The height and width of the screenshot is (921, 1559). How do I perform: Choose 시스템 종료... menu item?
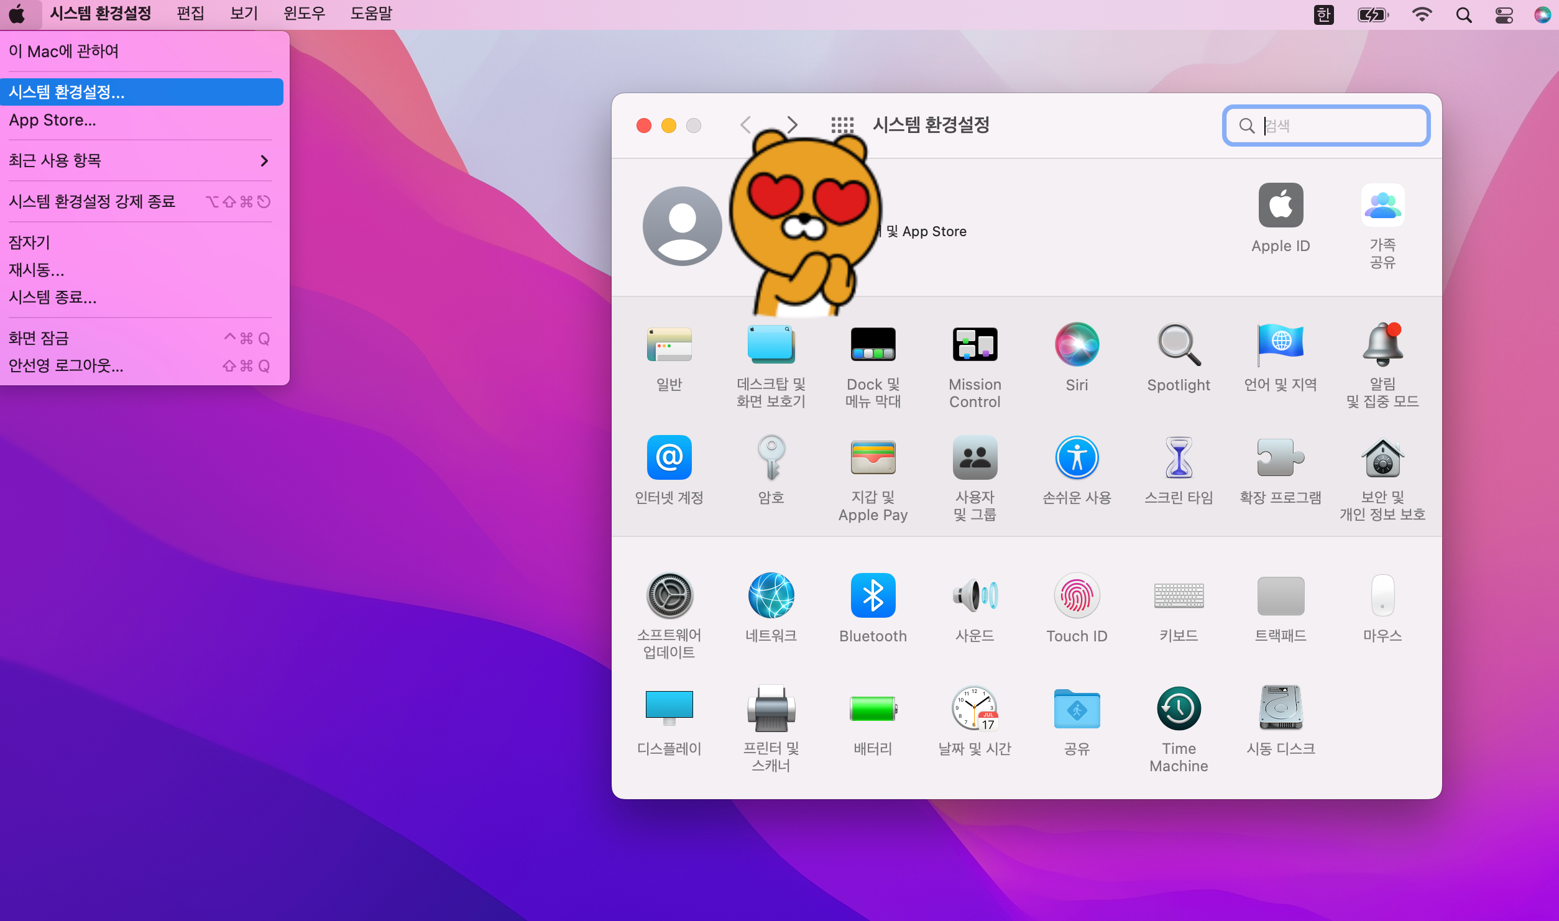point(142,297)
